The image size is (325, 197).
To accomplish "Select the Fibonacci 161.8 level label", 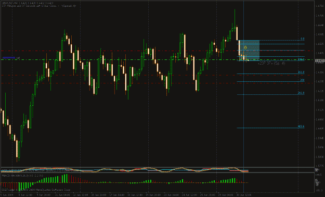I will [301, 72].
